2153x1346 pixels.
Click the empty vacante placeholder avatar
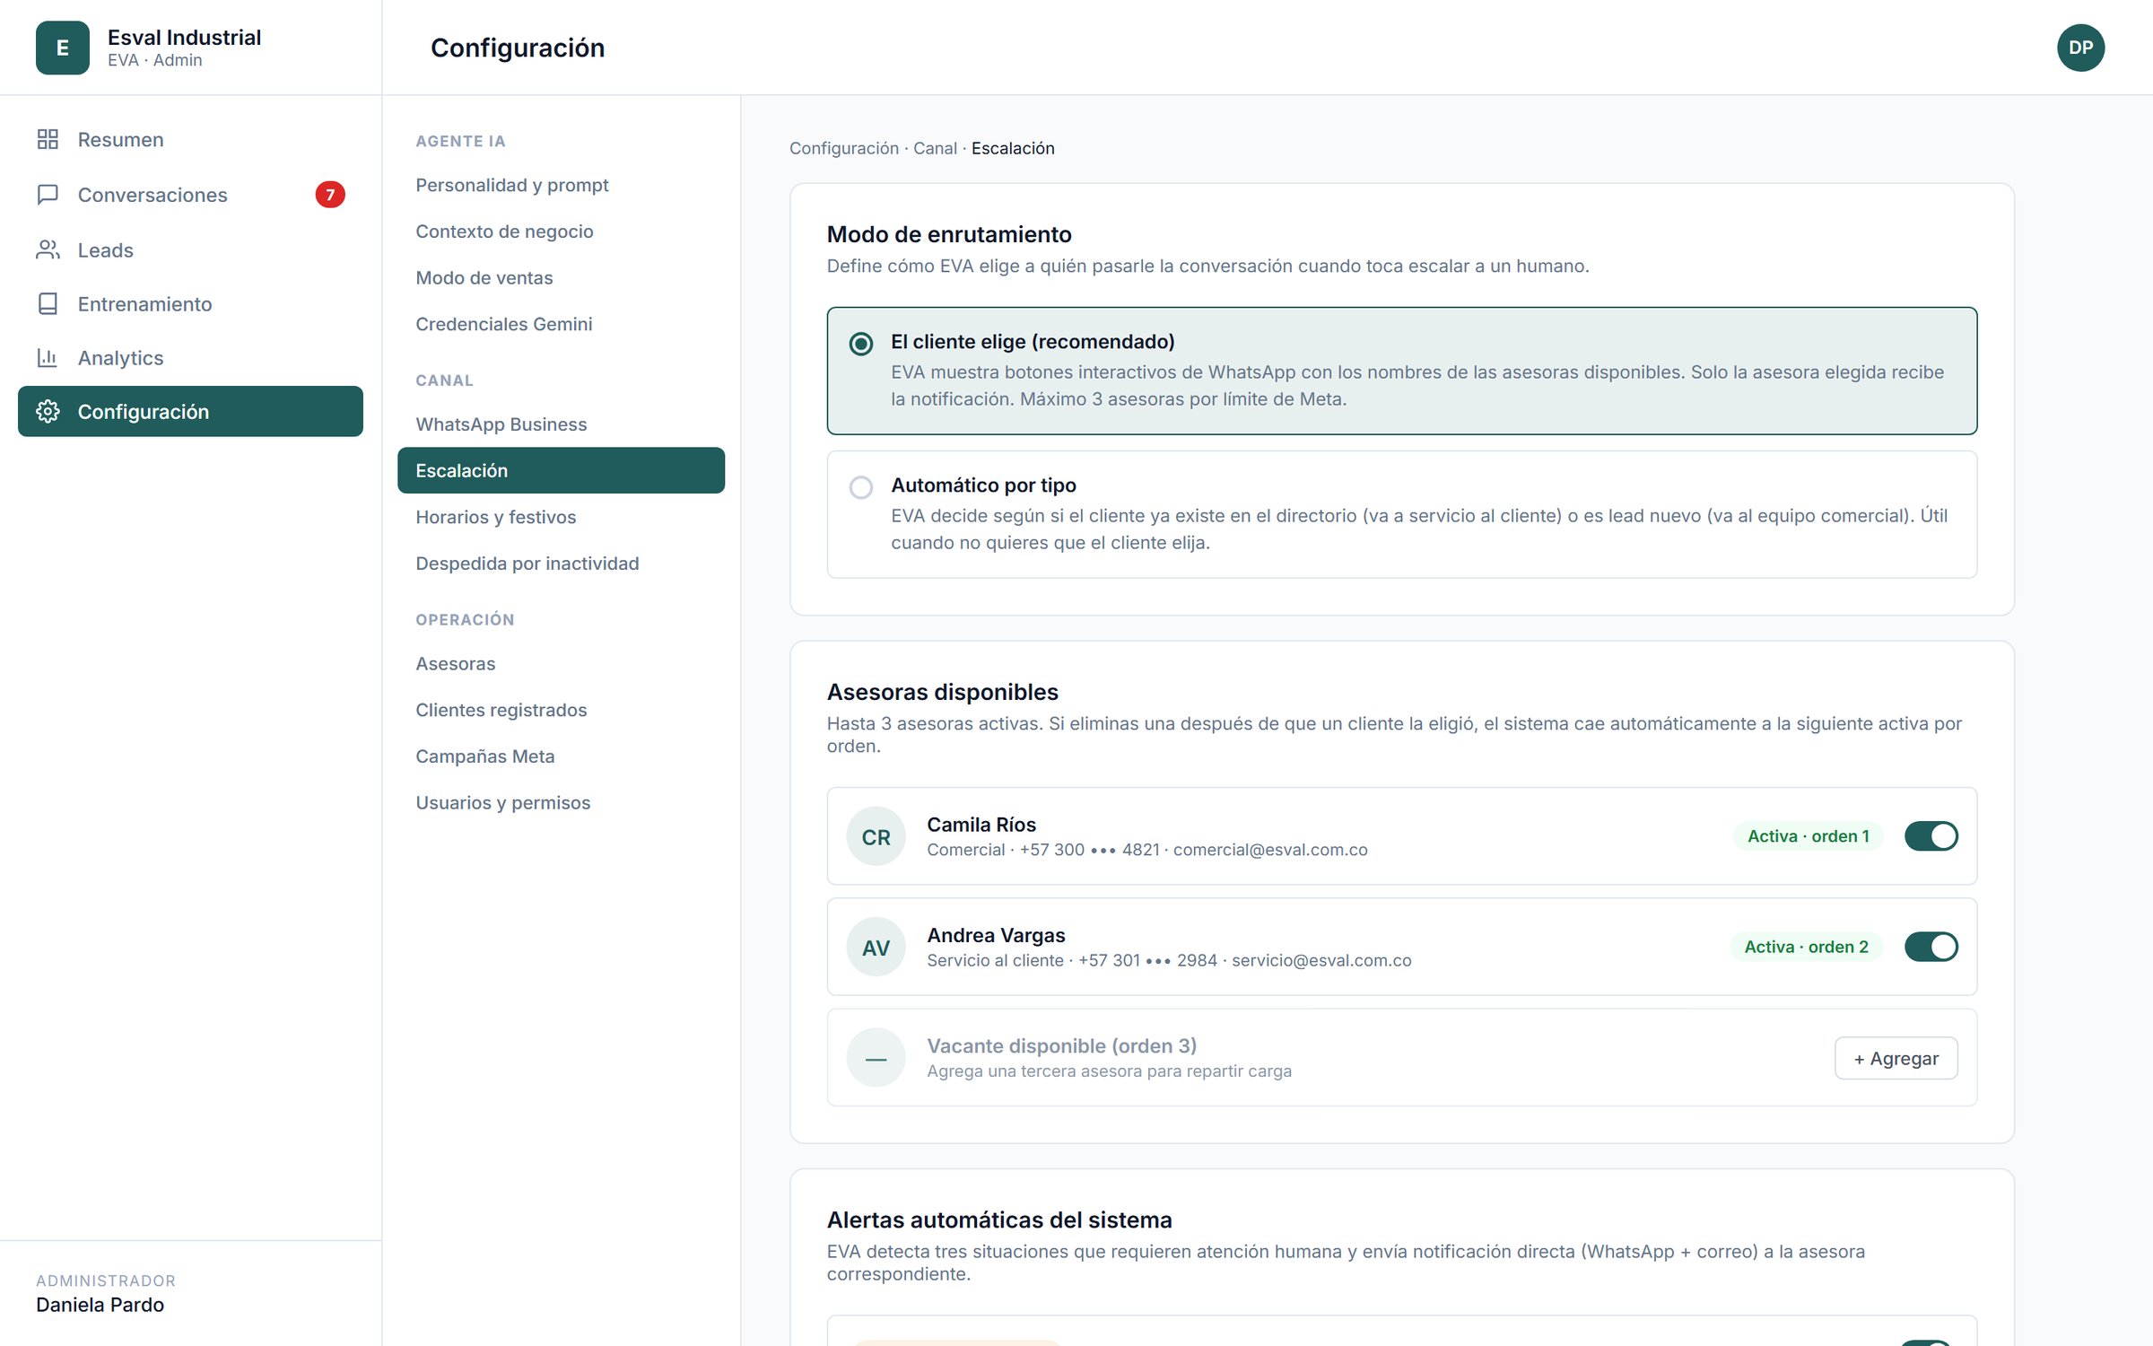click(876, 1057)
